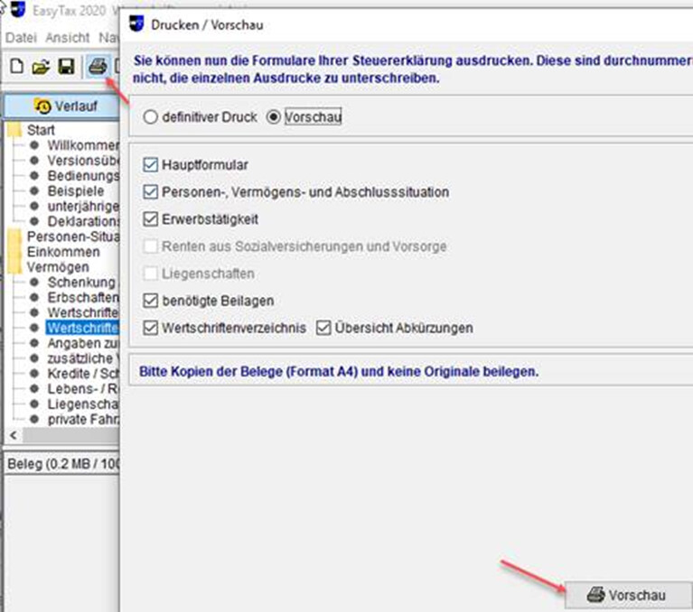Select the definitiver Druck radio button
The height and width of the screenshot is (612, 693).
click(x=151, y=117)
